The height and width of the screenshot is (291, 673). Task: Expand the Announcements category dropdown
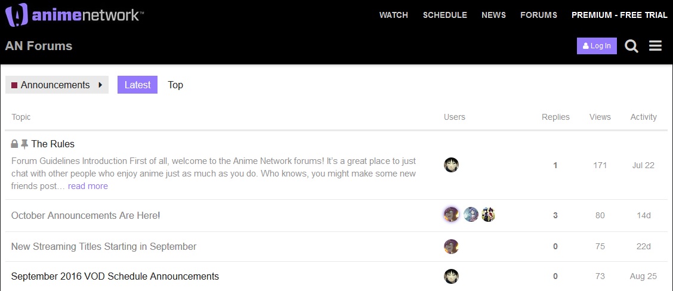click(x=57, y=85)
